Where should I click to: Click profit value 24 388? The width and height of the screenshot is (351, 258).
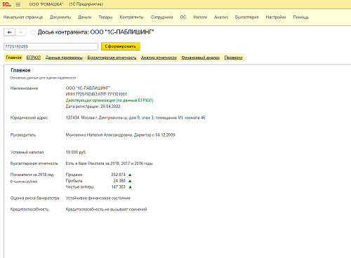[119, 181]
